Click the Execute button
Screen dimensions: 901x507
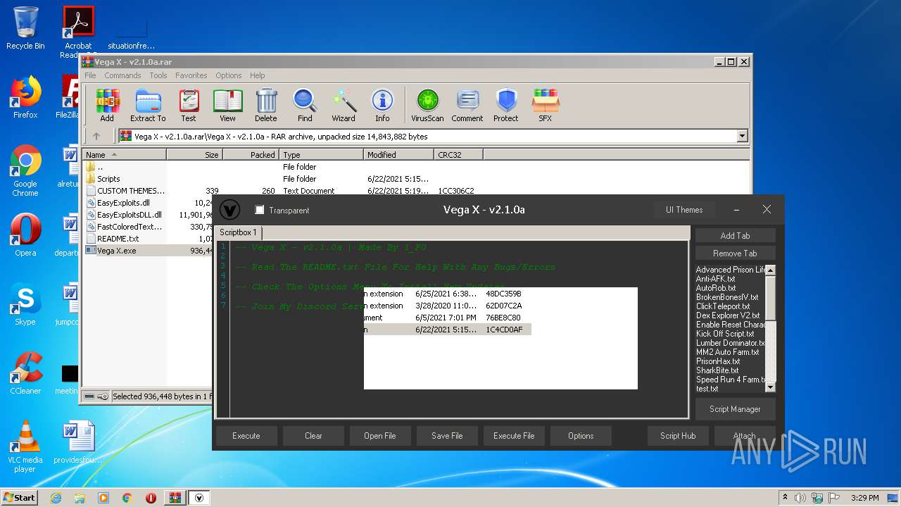click(x=246, y=436)
